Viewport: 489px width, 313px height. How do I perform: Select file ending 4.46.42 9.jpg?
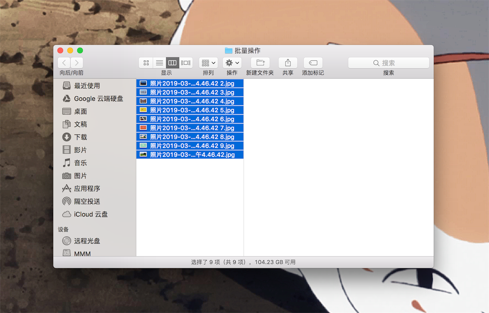pos(190,146)
